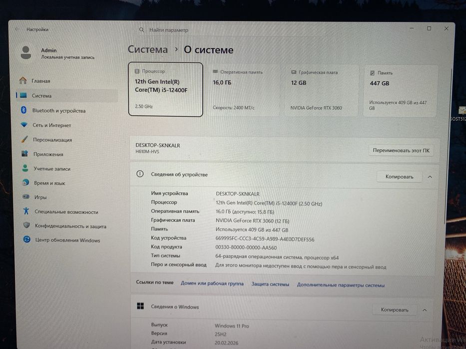
Task: Select the Графическая плата 12 GB card
Action: pyautogui.click(x=322, y=91)
